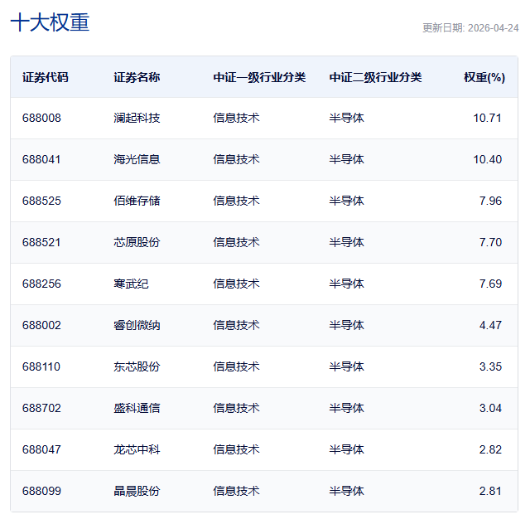Open stock code 688008
The image size is (530, 524).
click(x=41, y=118)
